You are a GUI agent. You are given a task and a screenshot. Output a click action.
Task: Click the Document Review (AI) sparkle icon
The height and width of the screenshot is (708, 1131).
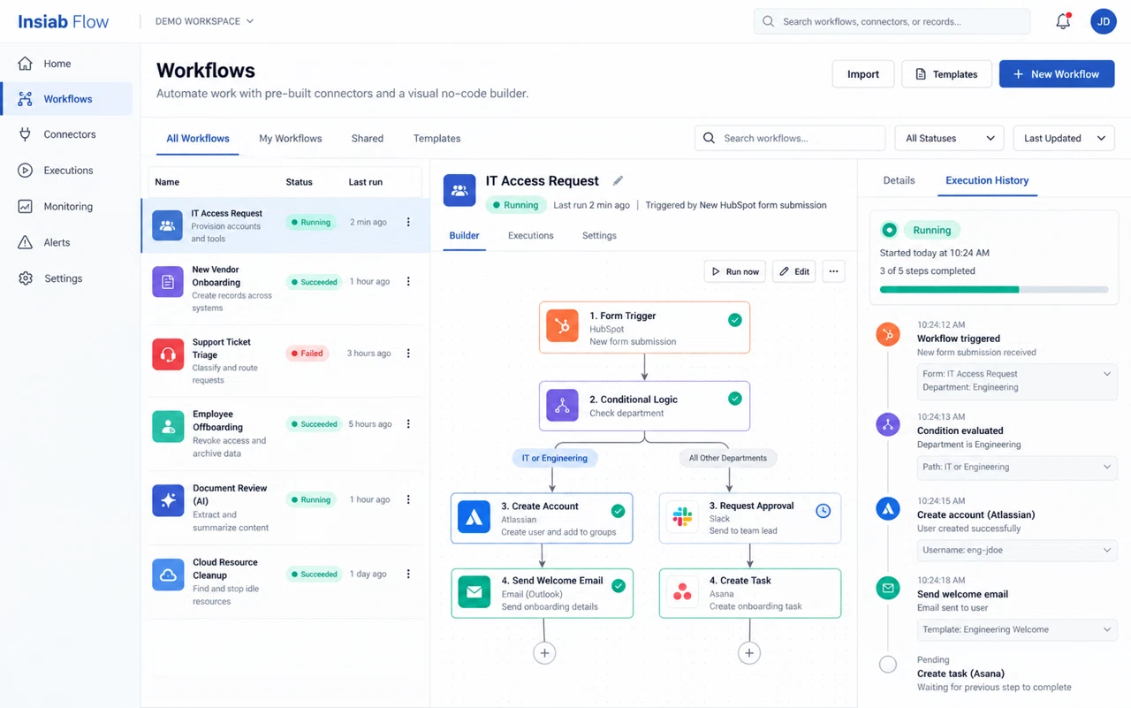pyautogui.click(x=168, y=500)
